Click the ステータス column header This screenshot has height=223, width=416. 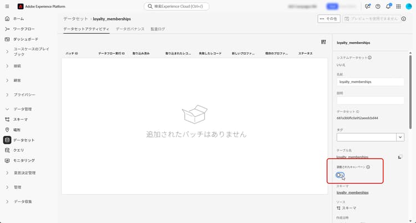point(305,54)
